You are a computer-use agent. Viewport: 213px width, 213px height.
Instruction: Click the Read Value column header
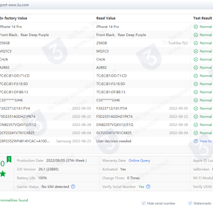point(106,18)
